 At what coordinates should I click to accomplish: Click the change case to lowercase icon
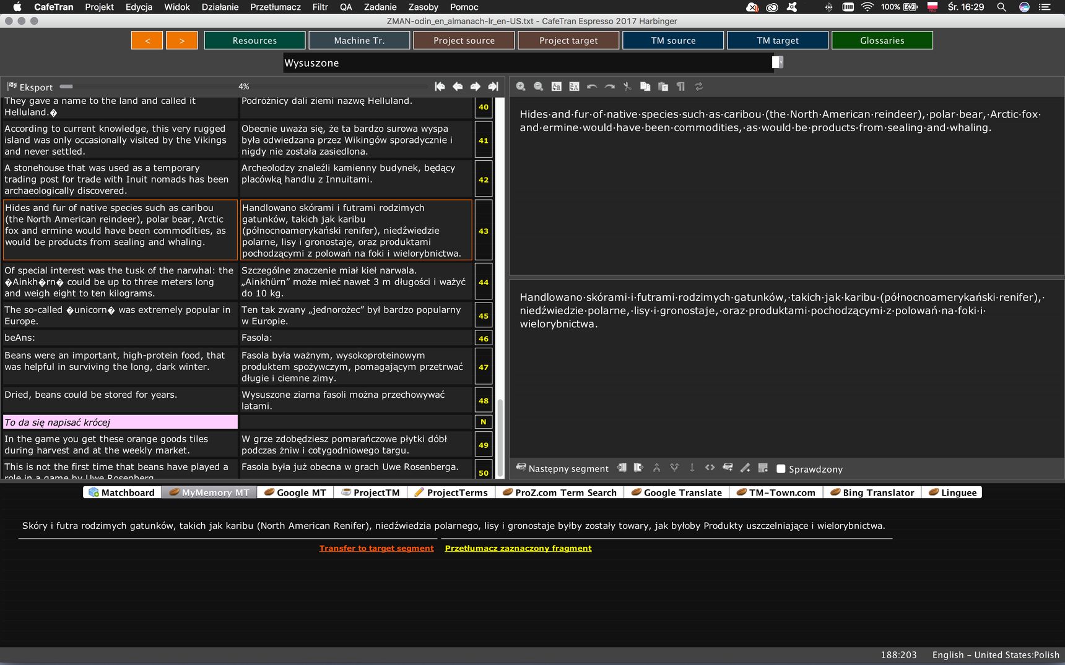(556, 87)
